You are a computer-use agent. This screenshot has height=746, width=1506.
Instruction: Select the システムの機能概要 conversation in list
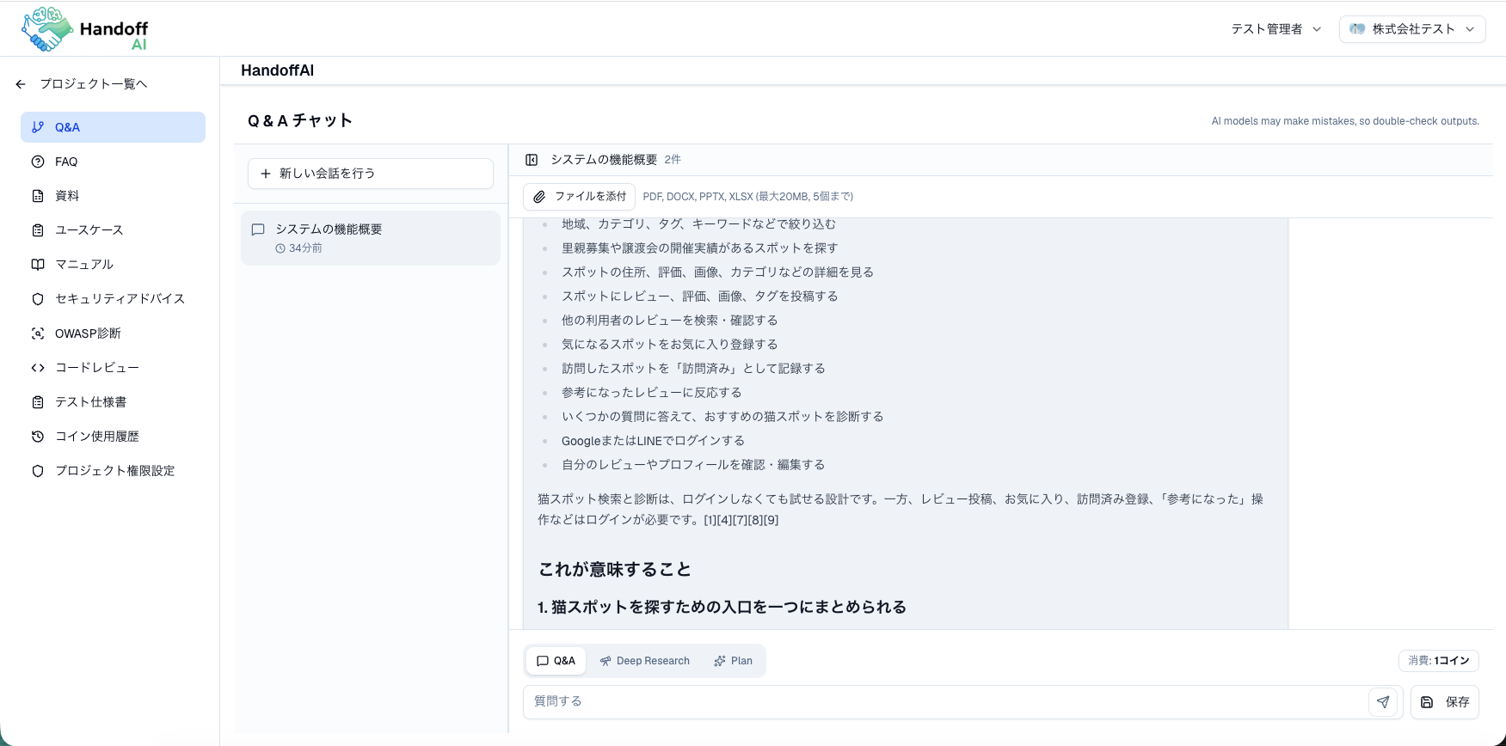371,238
